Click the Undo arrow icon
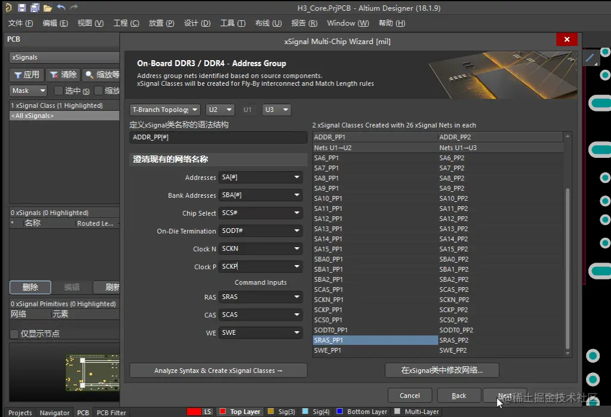This screenshot has height=417, width=611. (61, 7)
